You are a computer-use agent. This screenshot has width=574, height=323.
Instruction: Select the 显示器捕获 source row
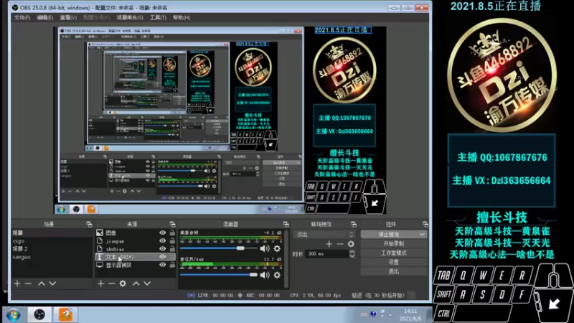[136, 265]
